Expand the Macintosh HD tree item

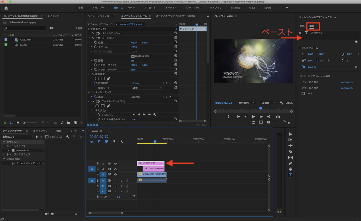(8, 150)
